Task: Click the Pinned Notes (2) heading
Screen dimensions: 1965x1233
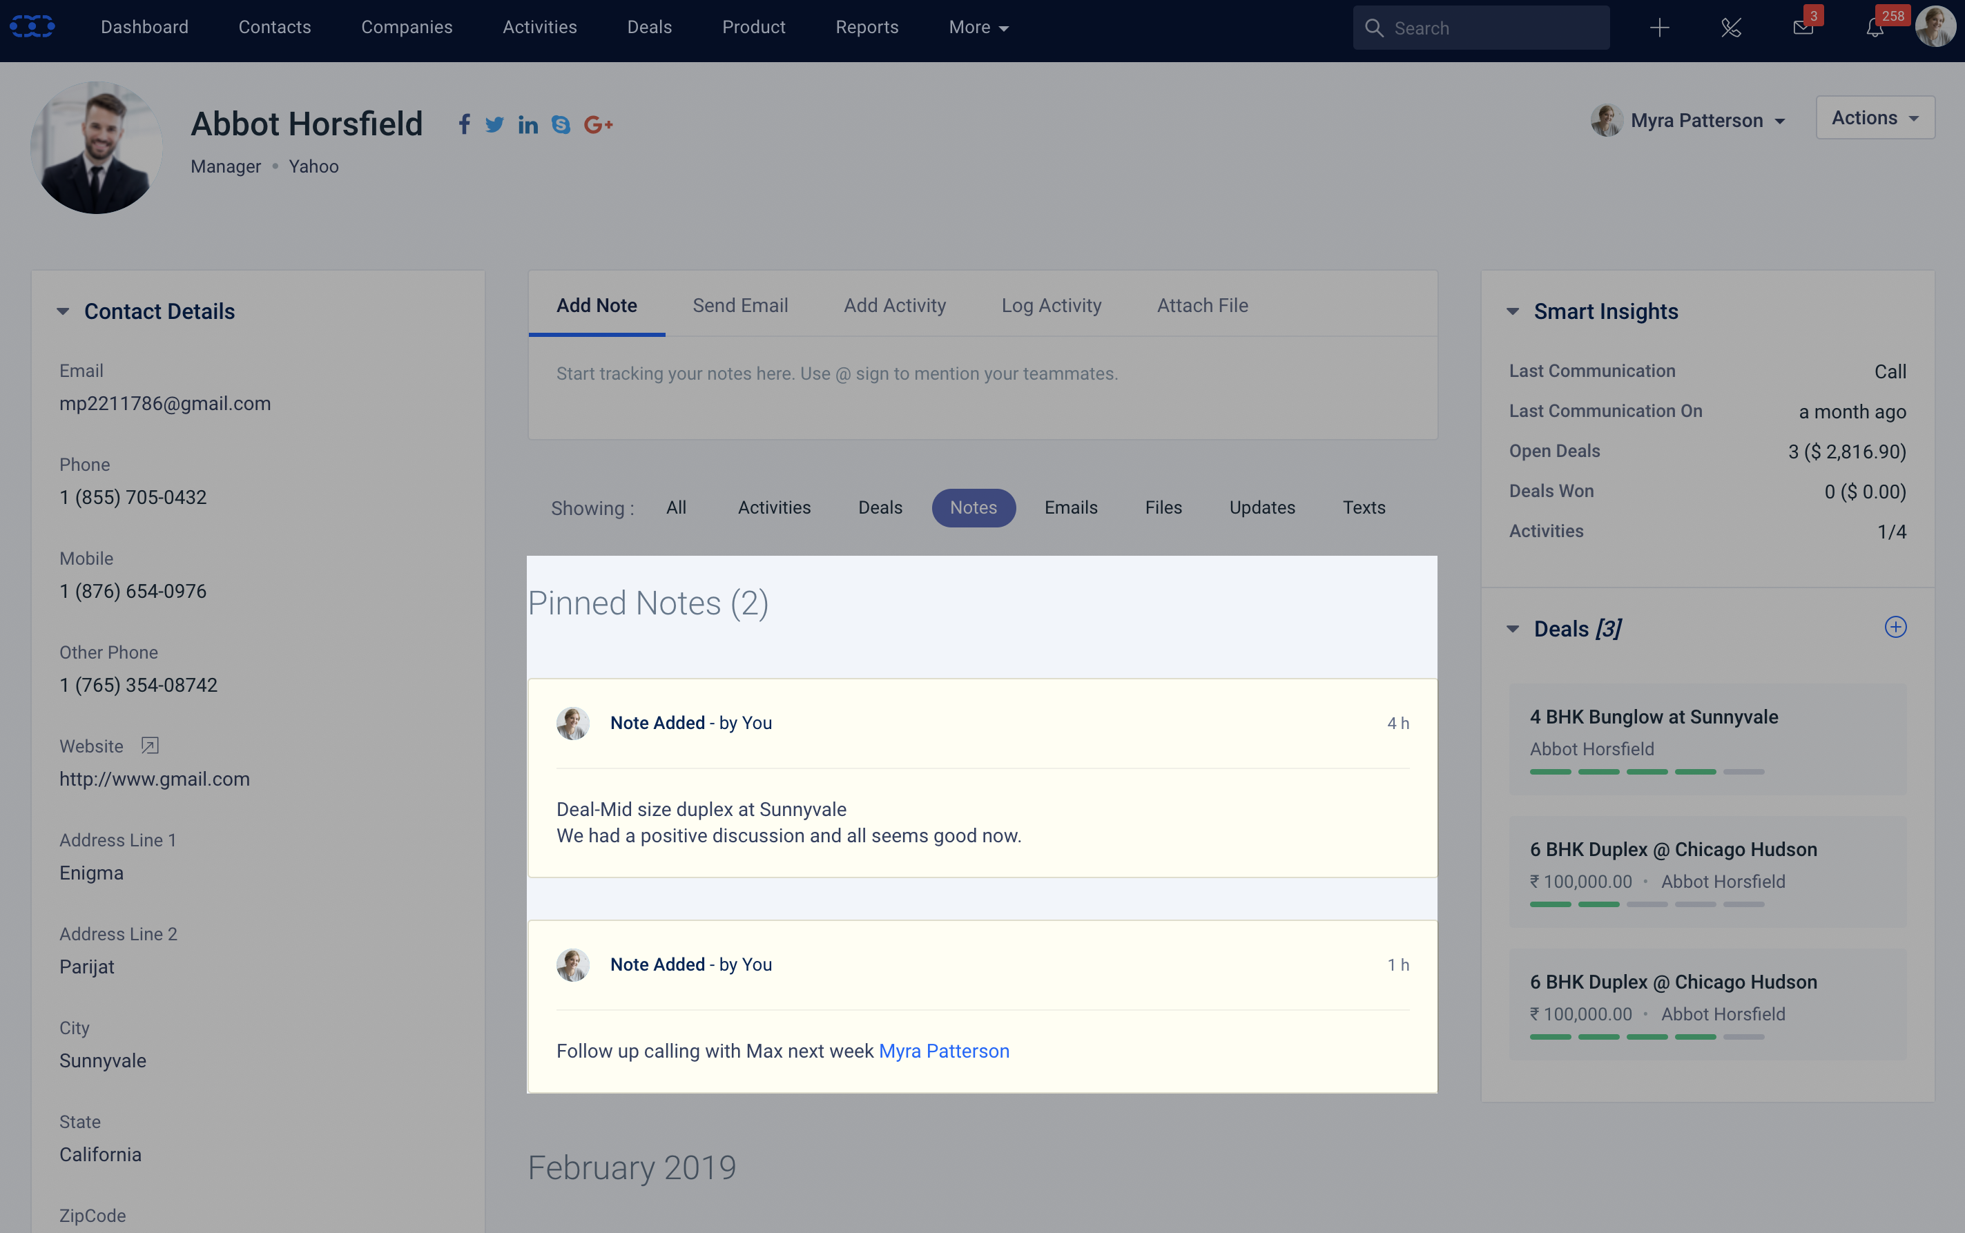Action: tap(648, 603)
